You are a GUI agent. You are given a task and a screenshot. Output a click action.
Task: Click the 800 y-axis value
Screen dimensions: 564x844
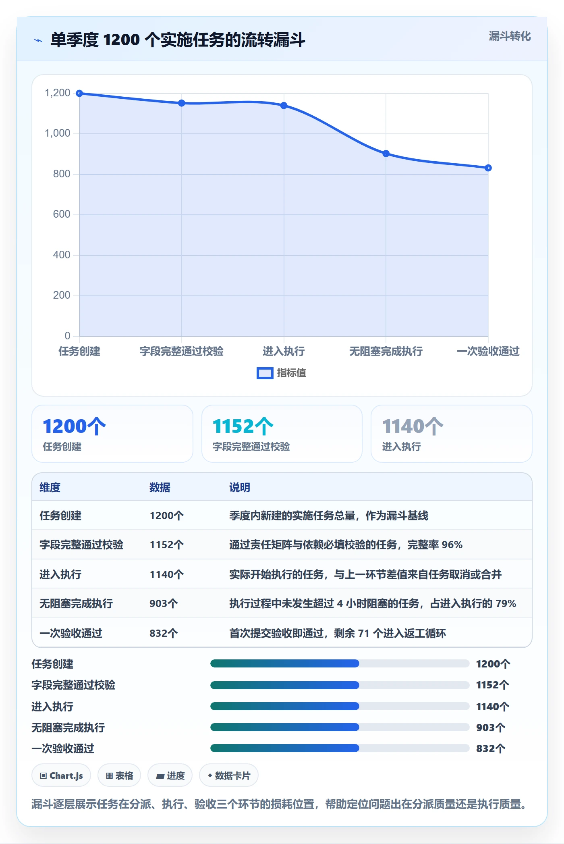click(x=62, y=174)
